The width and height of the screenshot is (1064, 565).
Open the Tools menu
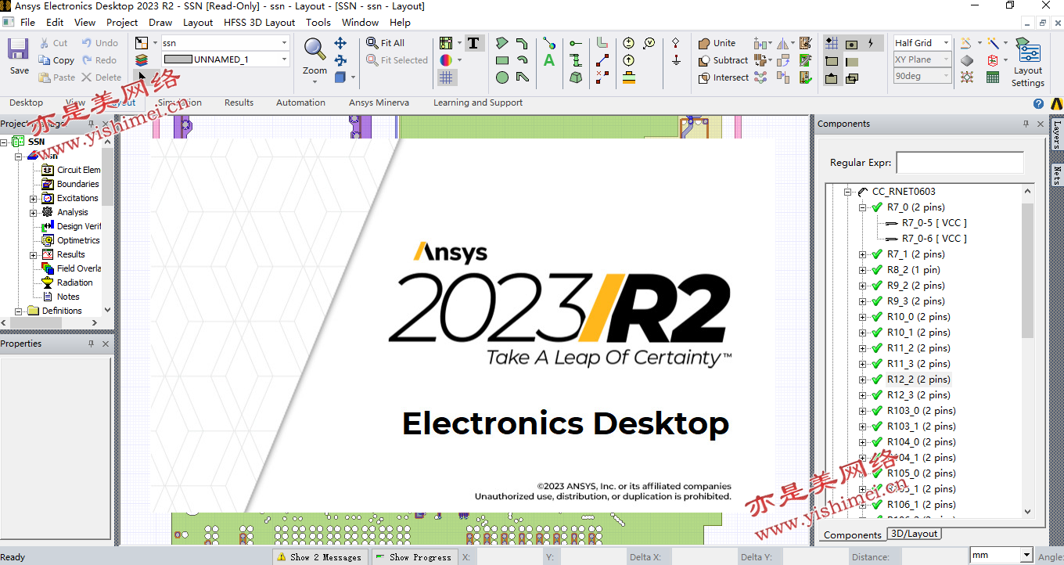pyautogui.click(x=318, y=23)
